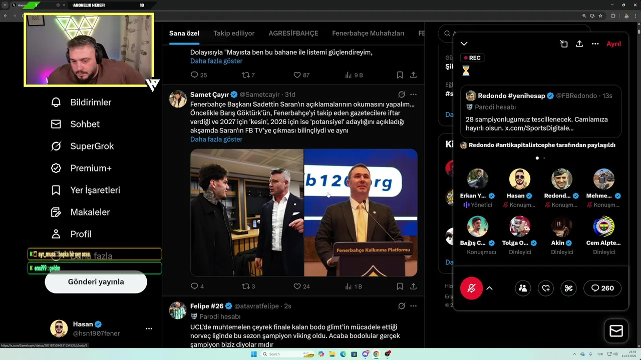This screenshot has width=641, height=360.
Task: Create a clip with the scissors icon
Action: [568, 288]
